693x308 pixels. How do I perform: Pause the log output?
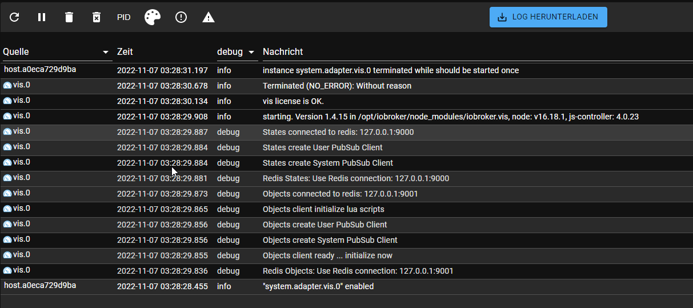tap(42, 17)
